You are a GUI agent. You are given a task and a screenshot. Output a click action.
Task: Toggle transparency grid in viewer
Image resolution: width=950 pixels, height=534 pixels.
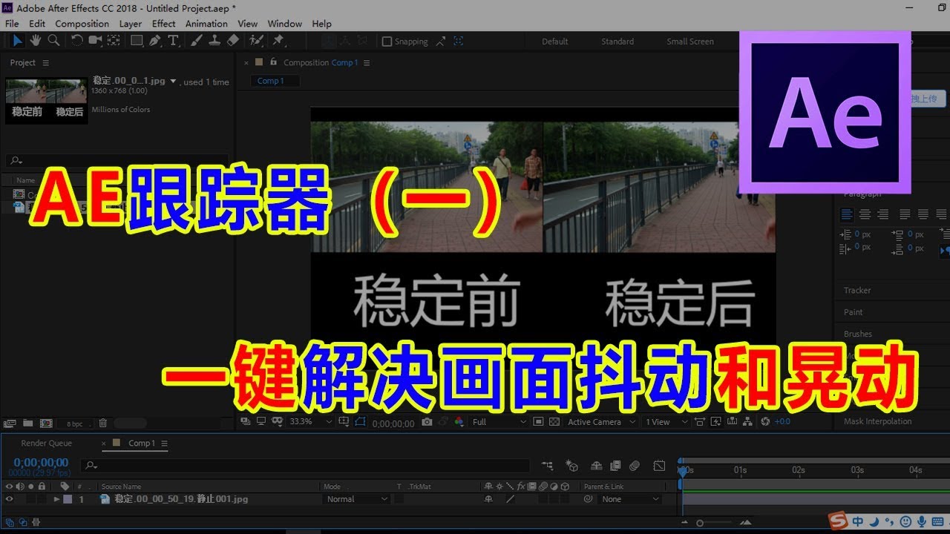[x=554, y=421]
